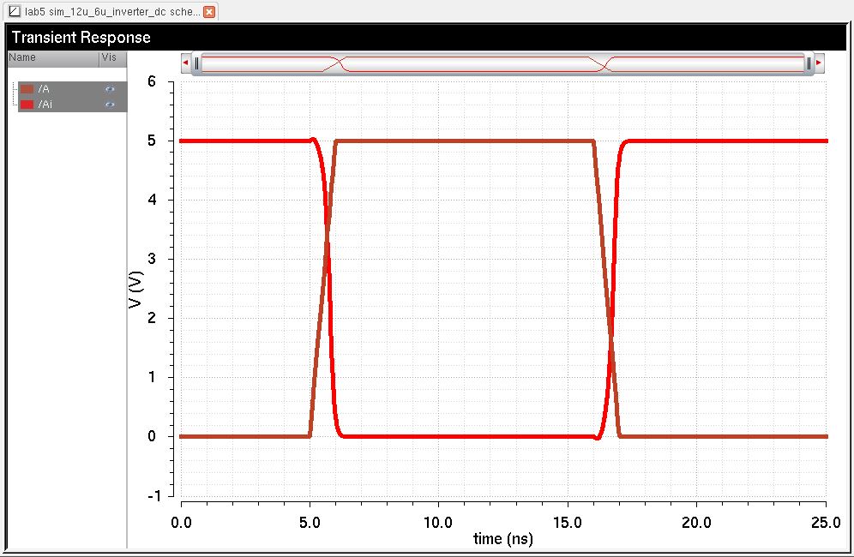Click the 0.0 tick on time axis

pyautogui.click(x=182, y=523)
